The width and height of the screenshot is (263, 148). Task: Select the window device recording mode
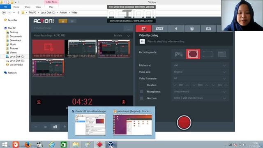tap(222, 54)
